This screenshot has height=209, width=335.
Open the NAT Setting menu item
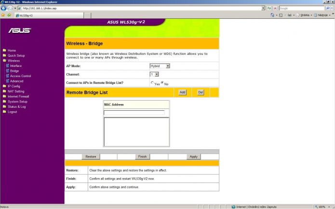tap(16, 91)
